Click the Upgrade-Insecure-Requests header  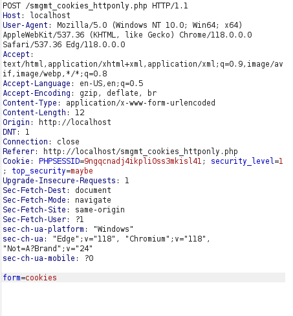66,181
